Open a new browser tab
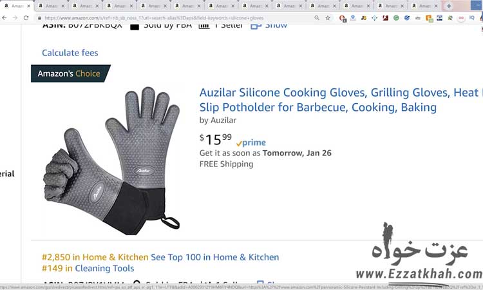This screenshot has height=290, width=483. [449, 6]
